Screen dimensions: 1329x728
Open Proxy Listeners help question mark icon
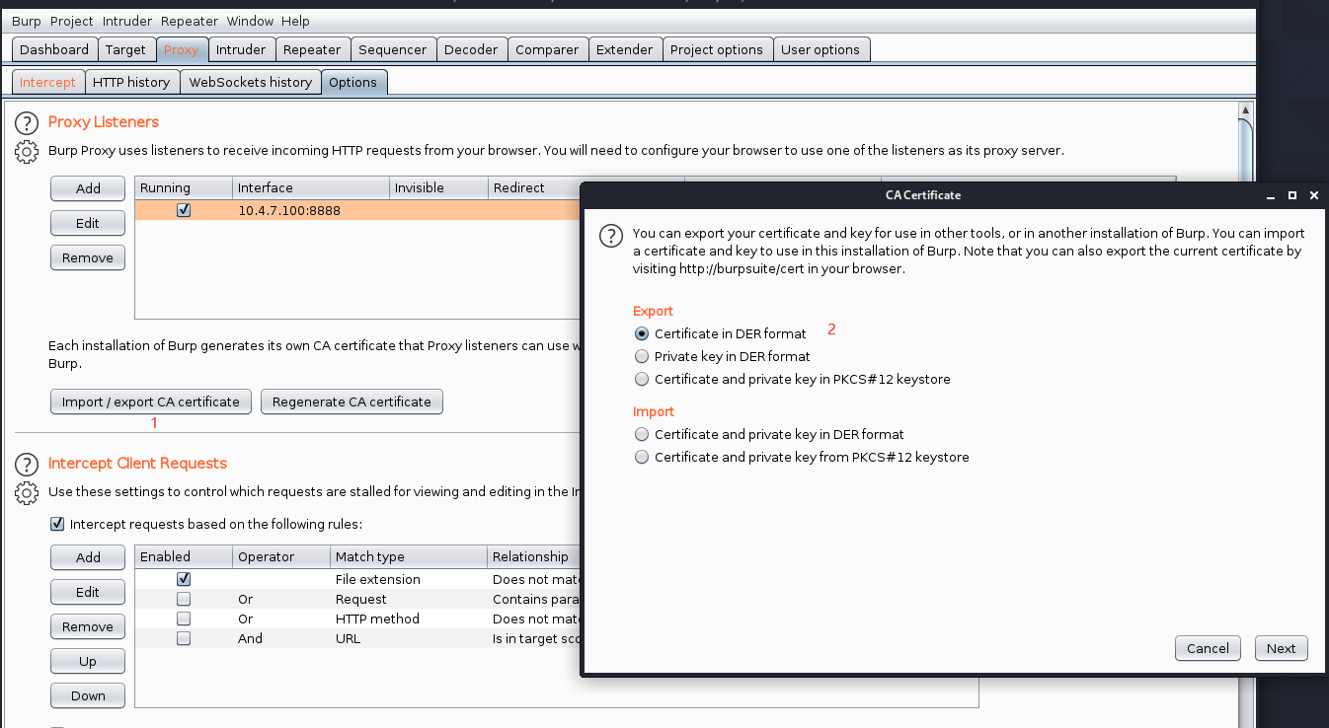point(26,123)
